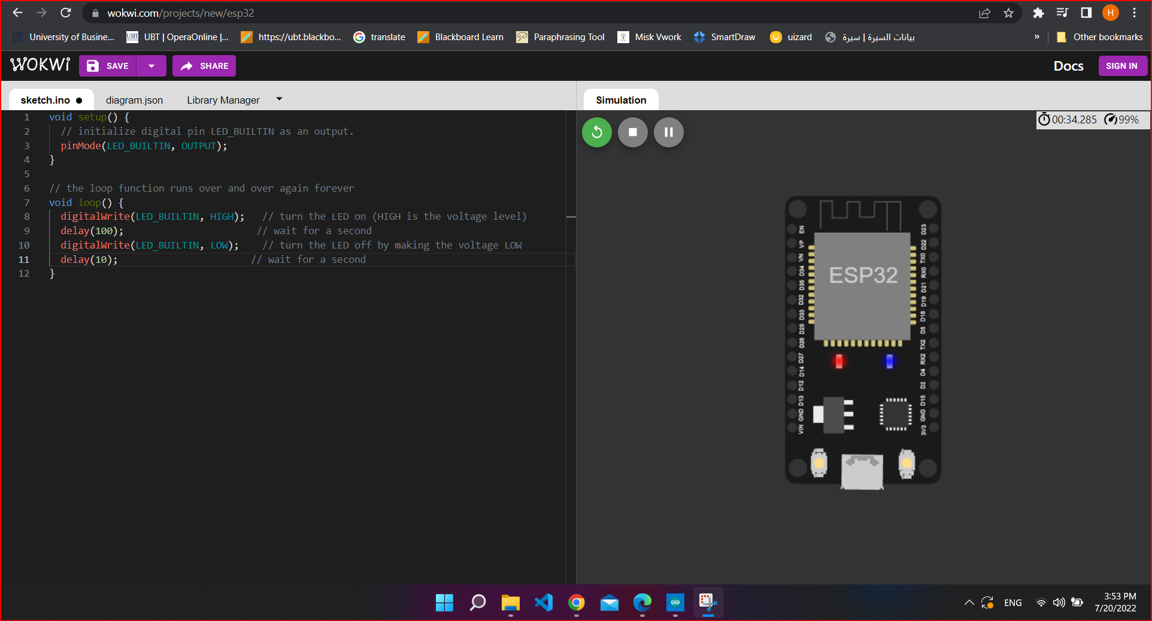Image resolution: width=1152 pixels, height=621 pixels.
Task: Open the Other bookmarks folder
Action: tap(1099, 37)
